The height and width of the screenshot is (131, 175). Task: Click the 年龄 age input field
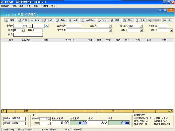tap(38, 30)
